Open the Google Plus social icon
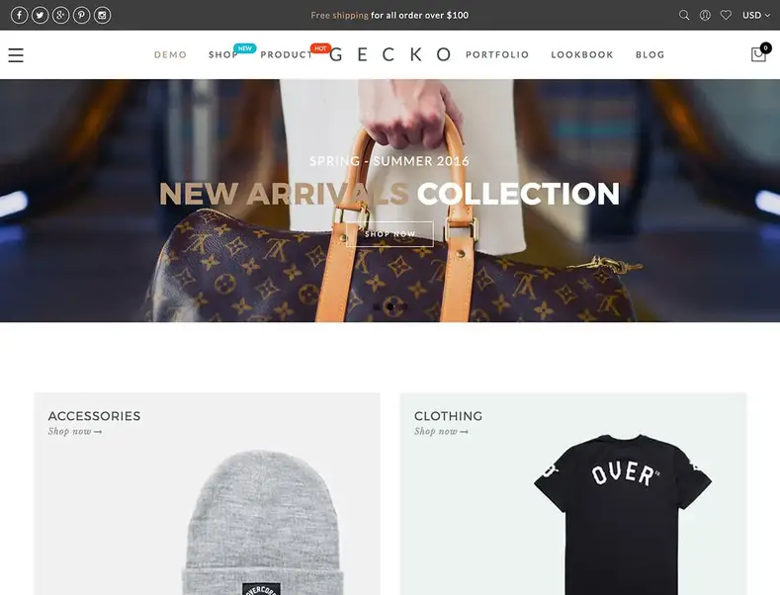The image size is (780, 595). [60, 16]
